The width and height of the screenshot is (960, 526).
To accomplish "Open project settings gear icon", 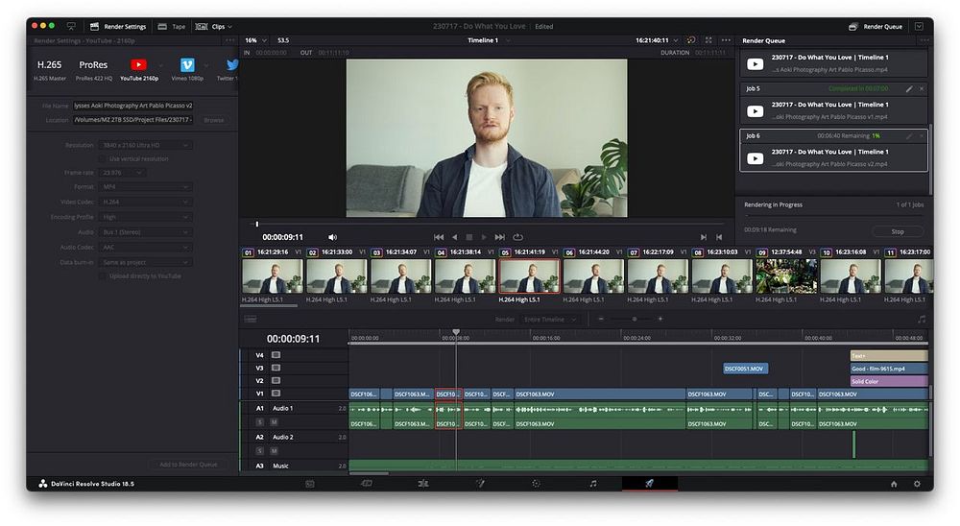I will click(916, 484).
